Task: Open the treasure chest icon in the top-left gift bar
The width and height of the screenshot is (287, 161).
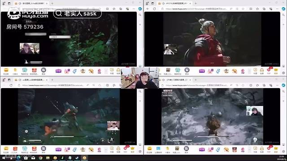Action: 6,71
